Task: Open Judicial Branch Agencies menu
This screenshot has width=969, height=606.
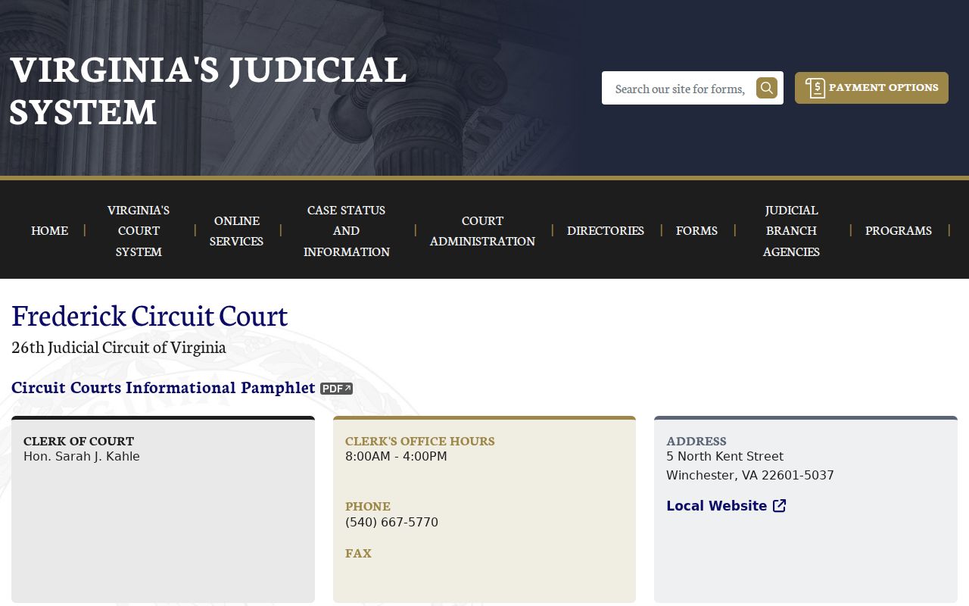Action: point(791,230)
